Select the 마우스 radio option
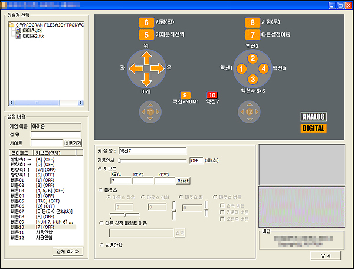 click(x=100, y=190)
